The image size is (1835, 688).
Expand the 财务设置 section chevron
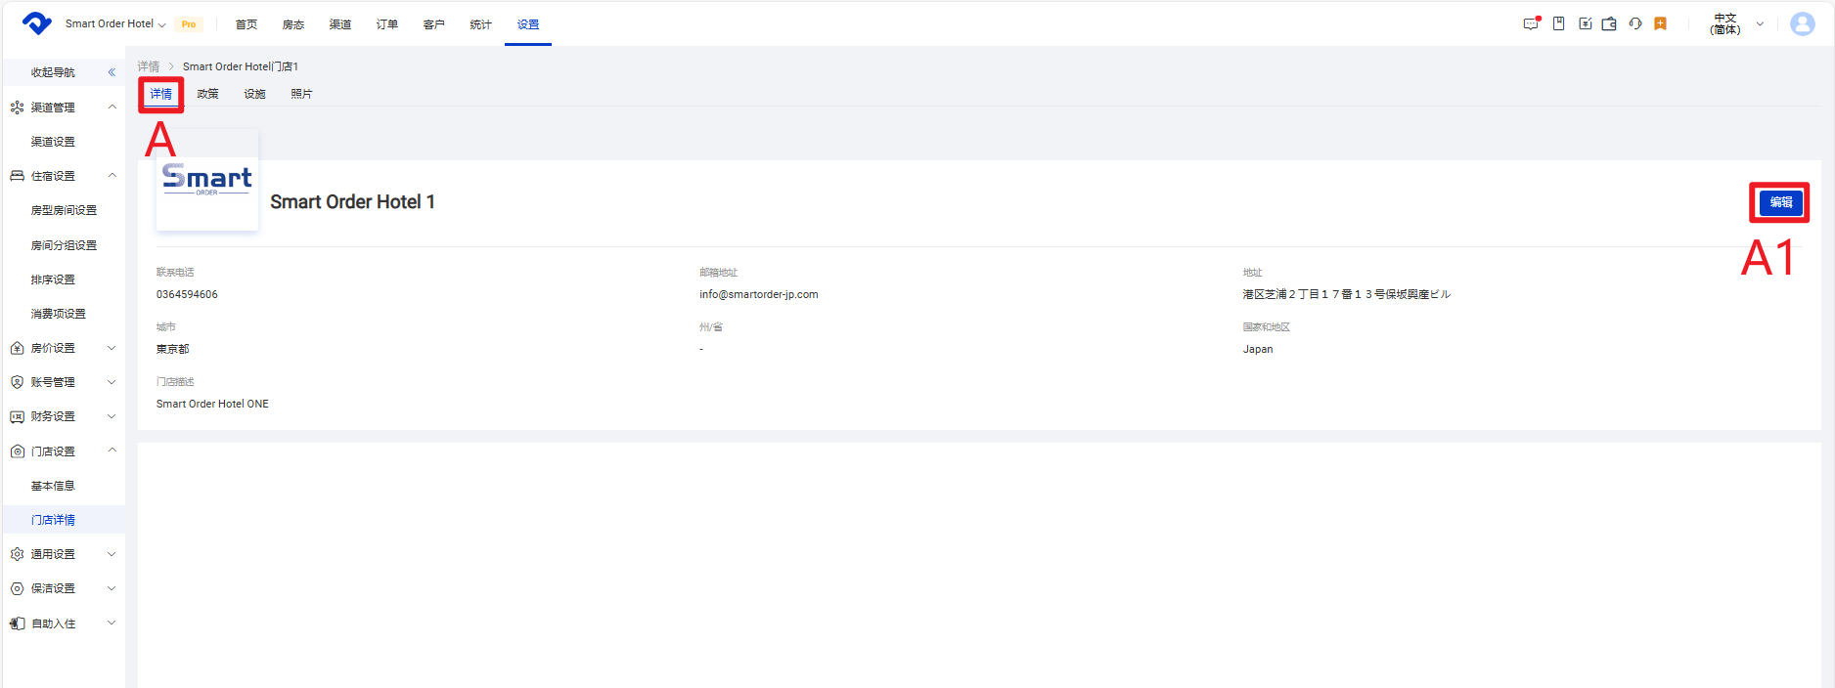tap(112, 416)
